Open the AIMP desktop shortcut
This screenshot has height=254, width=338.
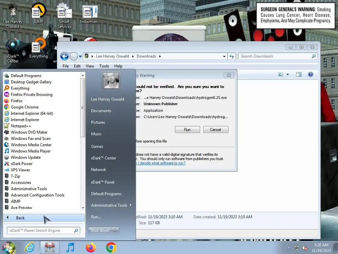(x=38, y=14)
